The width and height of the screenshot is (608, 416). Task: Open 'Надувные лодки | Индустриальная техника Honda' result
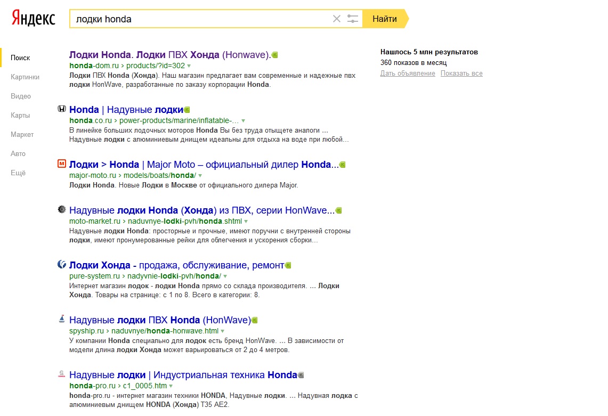coord(183,376)
